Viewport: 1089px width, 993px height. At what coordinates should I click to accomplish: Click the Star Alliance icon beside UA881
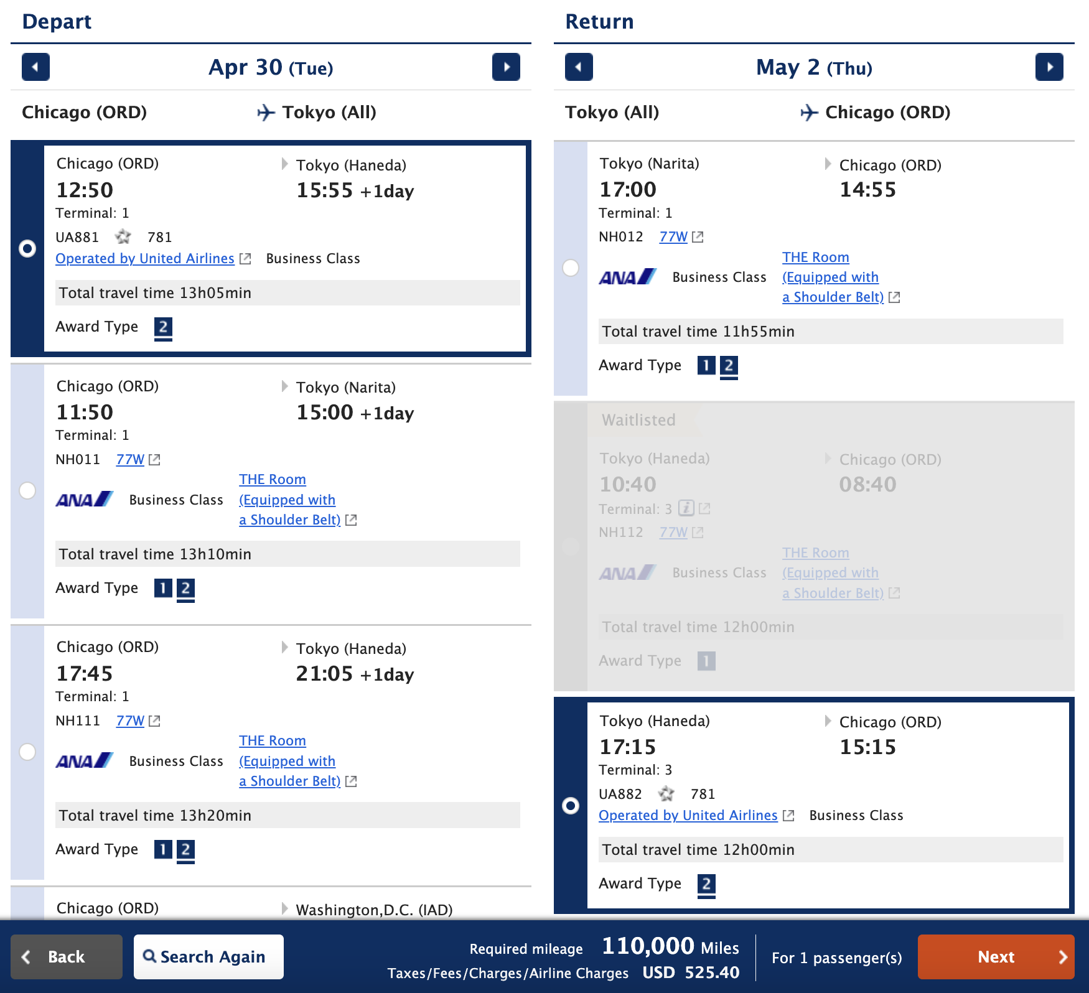tap(122, 237)
